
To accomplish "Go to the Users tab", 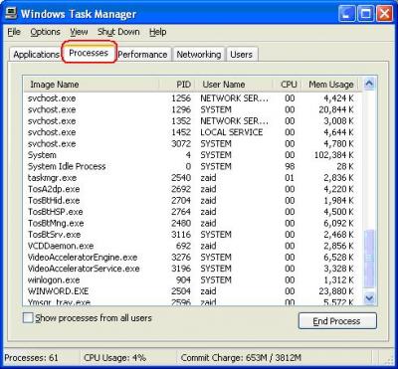I will [241, 55].
